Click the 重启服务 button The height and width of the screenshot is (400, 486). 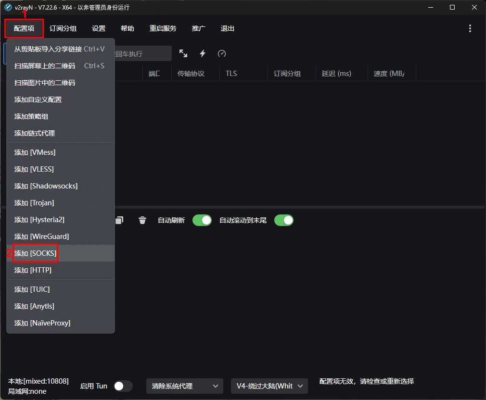pos(163,28)
